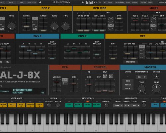
Task: Toggle HIDE KEYS to hide the keyboard
Action: (x=32, y=2)
